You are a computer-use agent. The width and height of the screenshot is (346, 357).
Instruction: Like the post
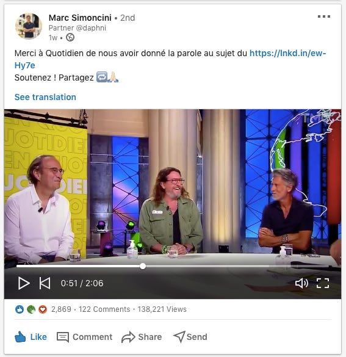pos(31,337)
